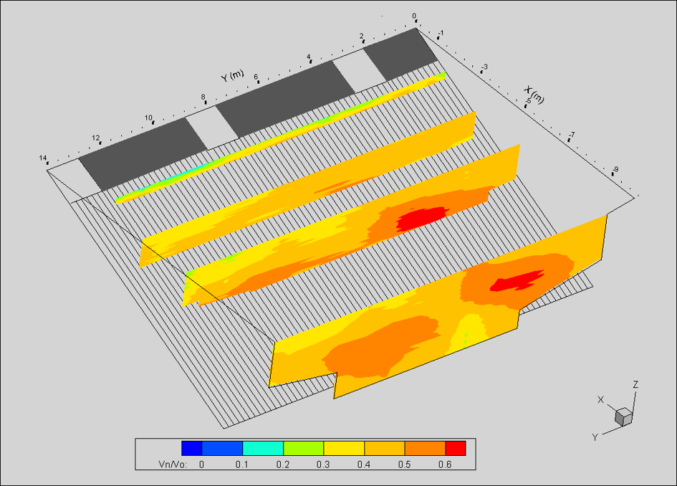Viewport: 677px width, 486px height.
Task: Click the 0.3 legend value label
Action: (323, 464)
